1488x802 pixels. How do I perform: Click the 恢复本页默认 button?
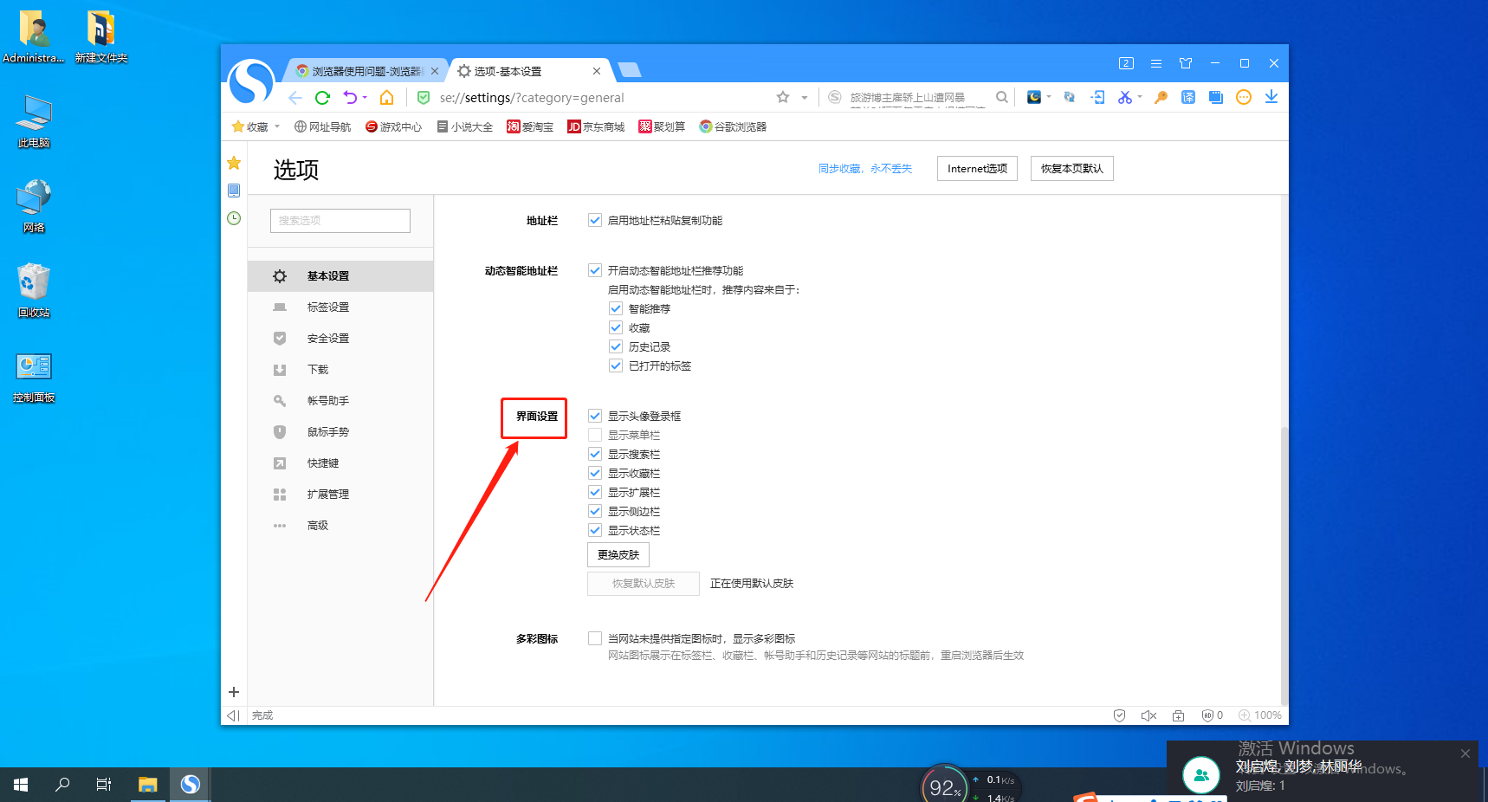pos(1072,168)
